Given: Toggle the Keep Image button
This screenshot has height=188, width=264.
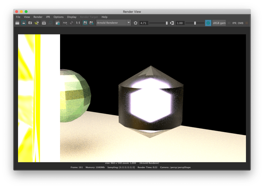Looking at the screenshot, I should [85, 23].
